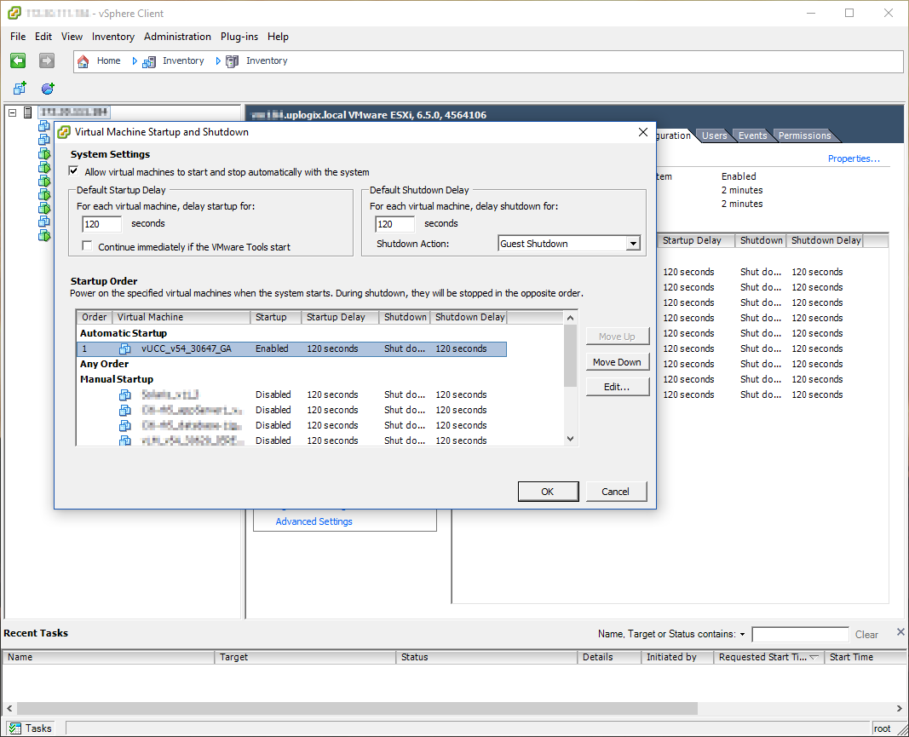Click the Home icon in navigation bar

tap(83, 61)
